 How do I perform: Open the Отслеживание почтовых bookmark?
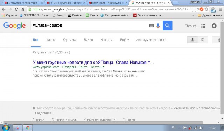click(148, 15)
